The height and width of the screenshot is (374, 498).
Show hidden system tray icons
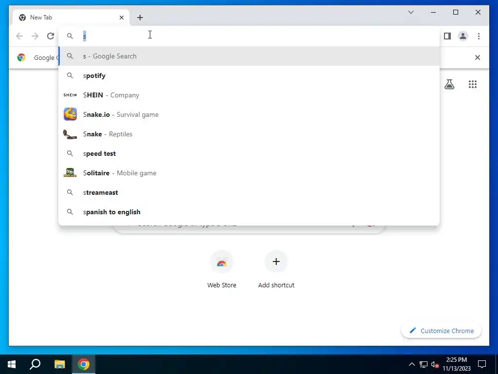tap(411, 364)
